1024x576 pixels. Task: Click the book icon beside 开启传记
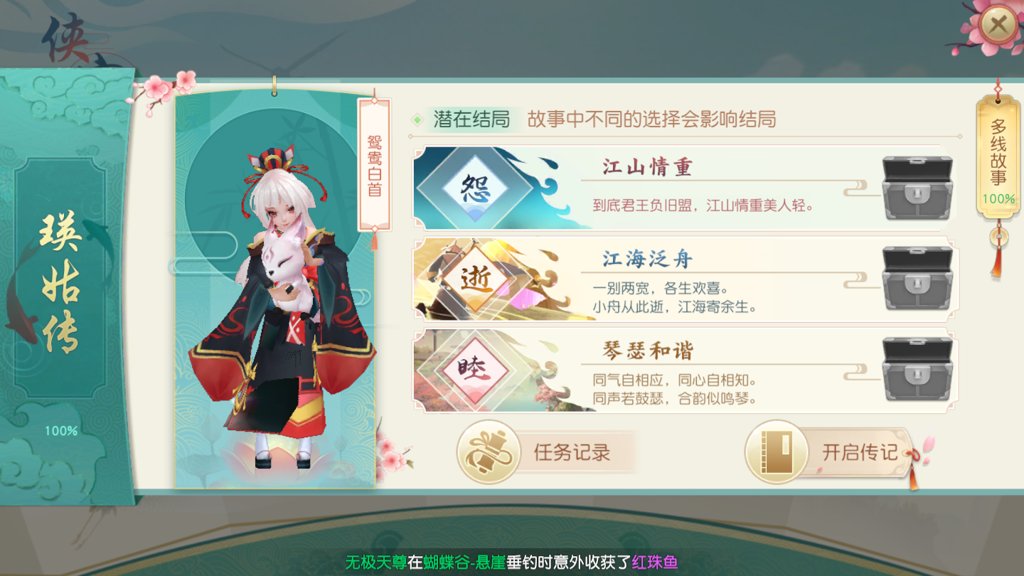coord(777,452)
